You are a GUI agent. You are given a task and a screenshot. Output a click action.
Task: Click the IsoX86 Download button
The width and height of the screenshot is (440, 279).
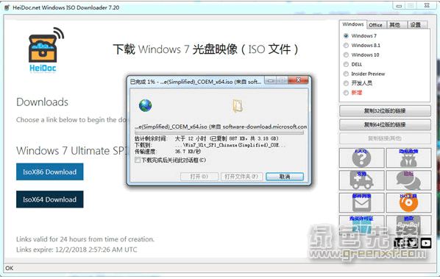(x=50, y=172)
